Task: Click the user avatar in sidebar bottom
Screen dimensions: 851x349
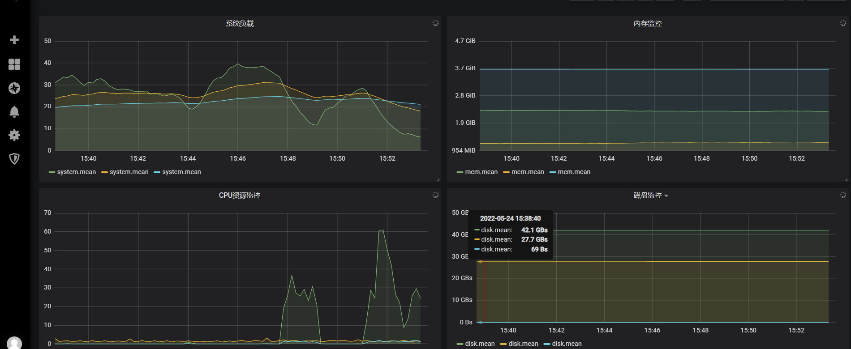Action: (x=14, y=344)
